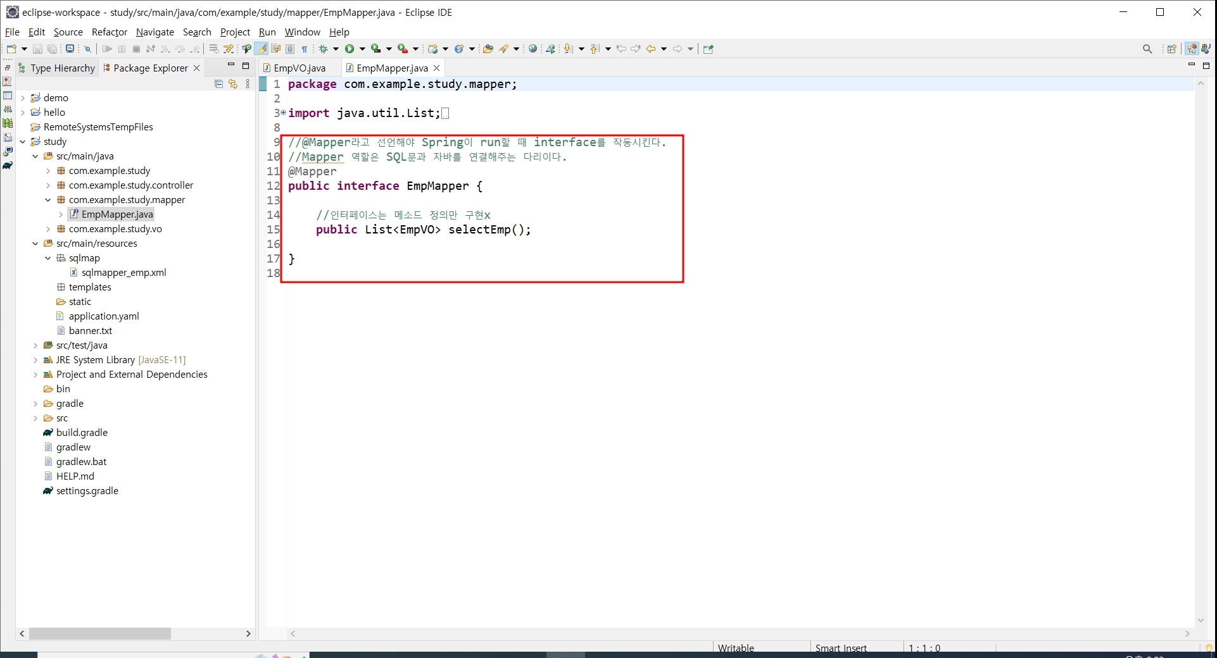Run the program with green play icon
The width and height of the screenshot is (1217, 658).
click(x=350, y=49)
